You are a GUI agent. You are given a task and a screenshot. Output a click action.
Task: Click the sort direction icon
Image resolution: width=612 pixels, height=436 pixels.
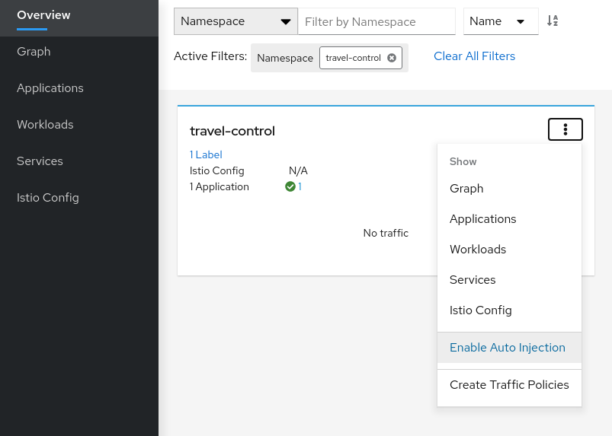click(553, 21)
